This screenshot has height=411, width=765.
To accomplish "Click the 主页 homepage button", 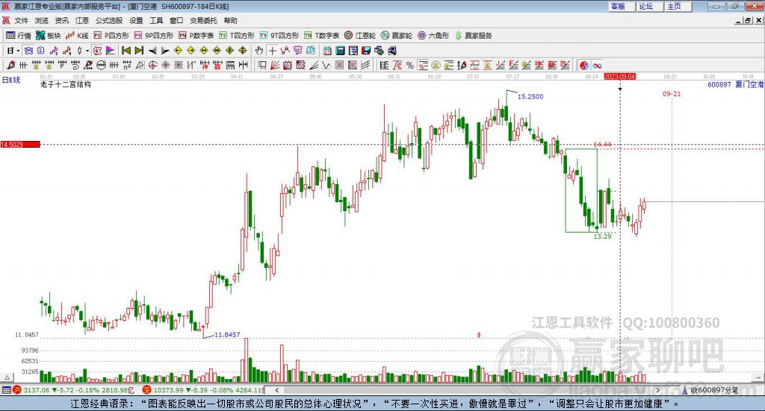I will click(678, 6).
